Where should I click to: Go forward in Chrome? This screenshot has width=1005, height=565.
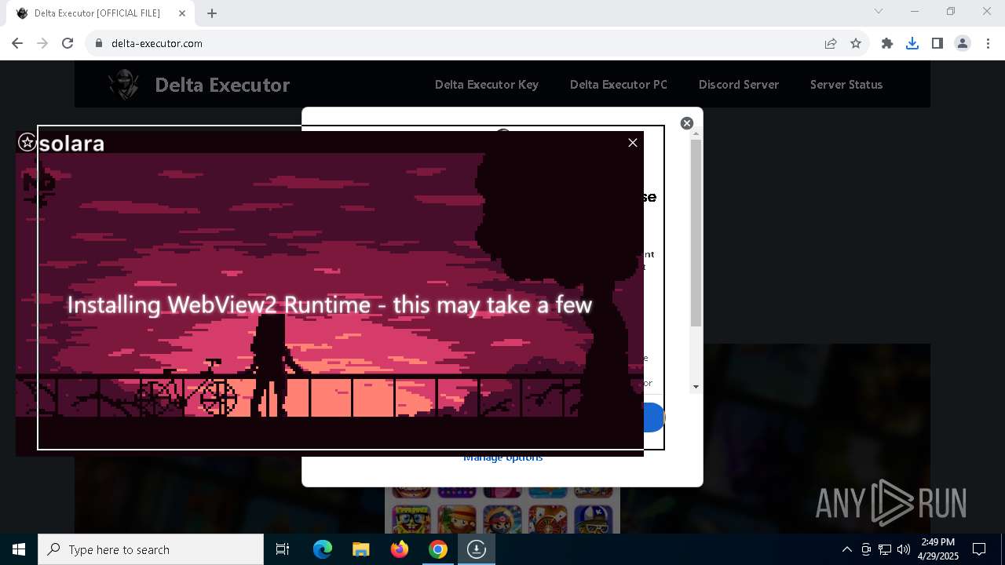42,43
